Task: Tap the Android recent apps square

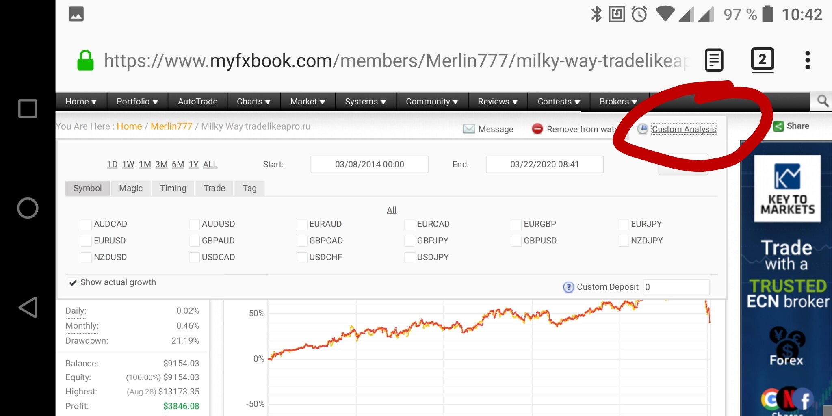Action: 28,109
